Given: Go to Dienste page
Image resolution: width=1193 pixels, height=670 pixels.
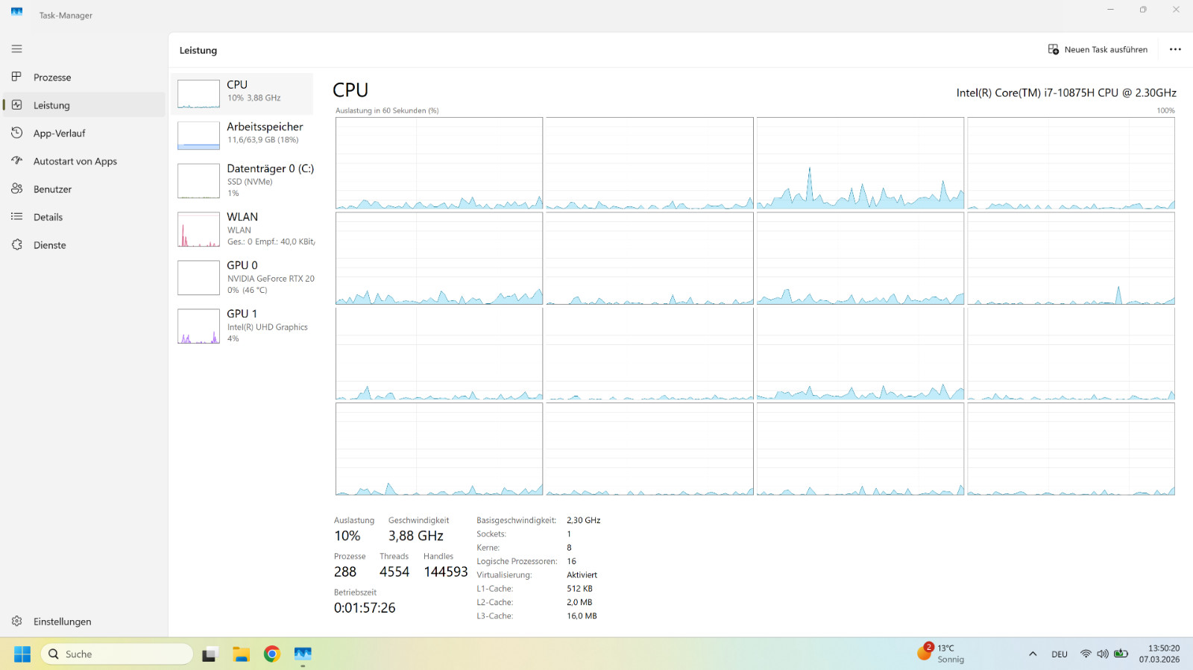Looking at the screenshot, I should coord(84,244).
